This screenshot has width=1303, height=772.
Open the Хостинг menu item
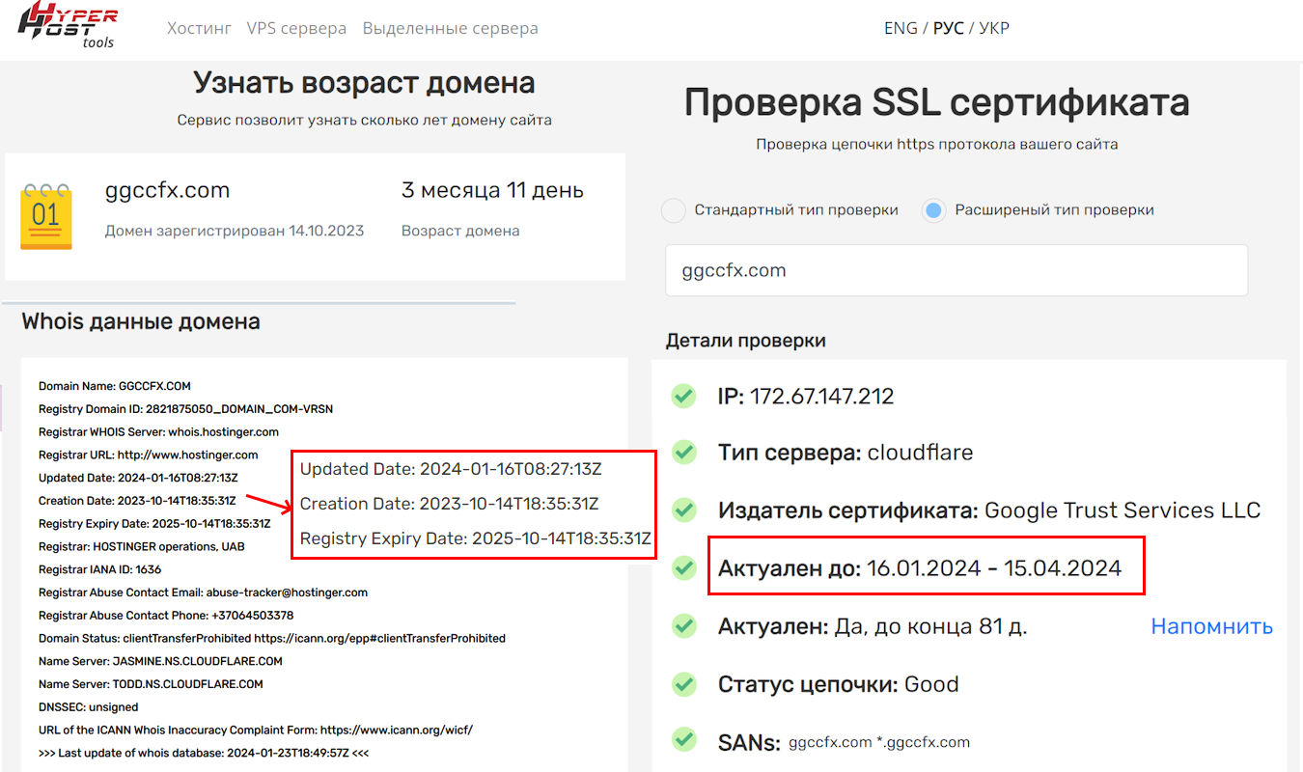pyautogui.click(x=200, y=28)
